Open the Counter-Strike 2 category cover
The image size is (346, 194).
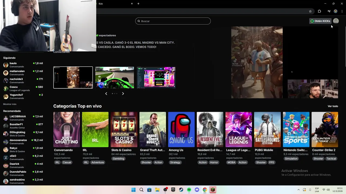[325, 129]
